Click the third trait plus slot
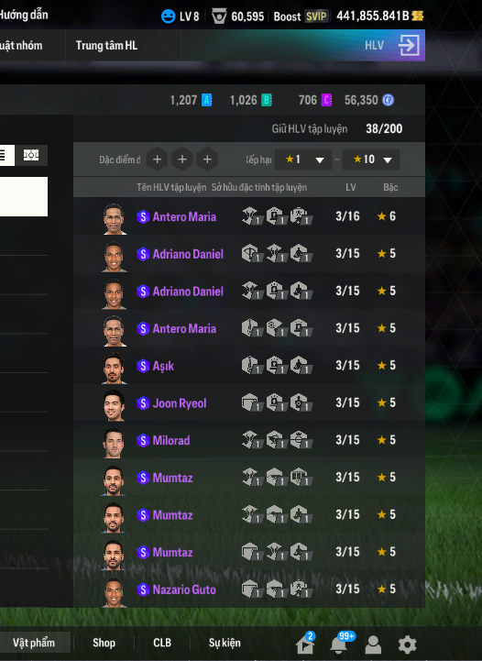482x661 pixels. (207, 160)
